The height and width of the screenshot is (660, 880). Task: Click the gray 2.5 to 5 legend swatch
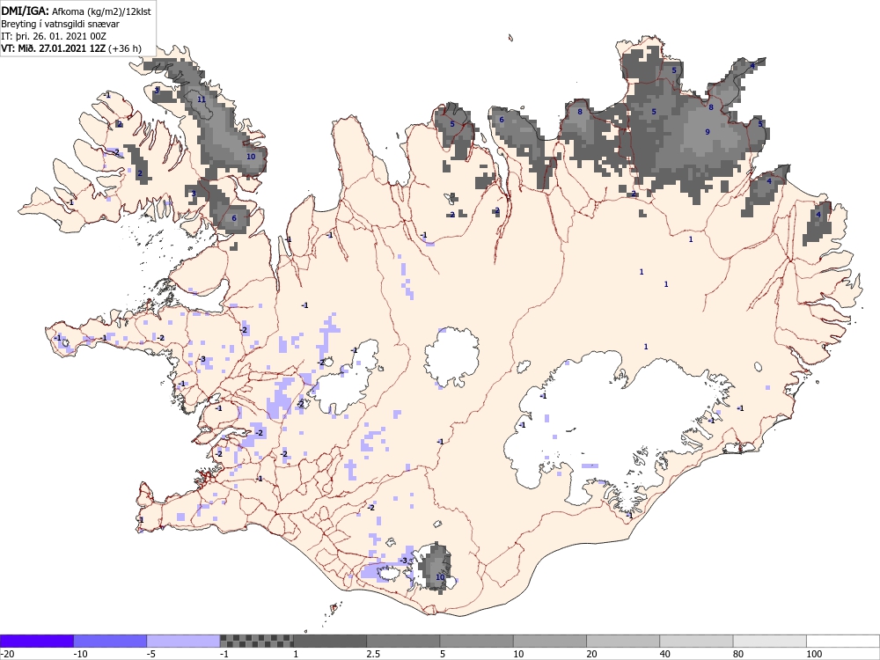(x=403, y=641)
